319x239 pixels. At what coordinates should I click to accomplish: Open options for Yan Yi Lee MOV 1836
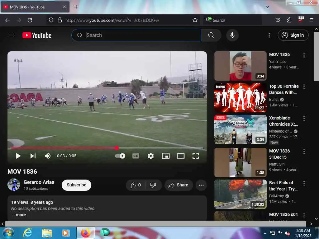304,55
